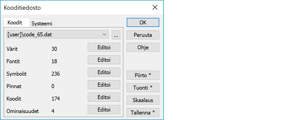Edit Symbolit with its Editoi button

click(x=104, y=72)
